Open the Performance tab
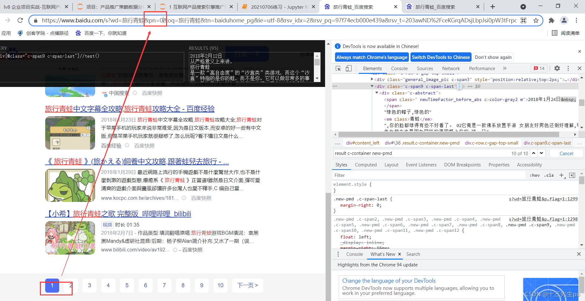585x301 pixels. pyautogui.click(x=482, y=69)
